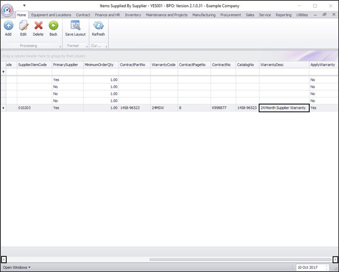Image resolution: width=339 pixels, height=272 pixels.
Task: Click the CatalogNo column header
Action: pyautogui.click(x=247, y=65)
